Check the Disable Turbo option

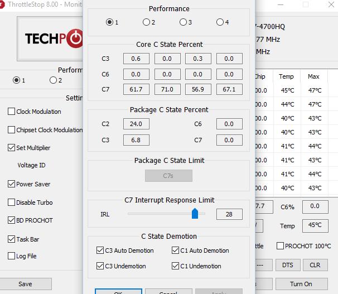pos(11,202)
